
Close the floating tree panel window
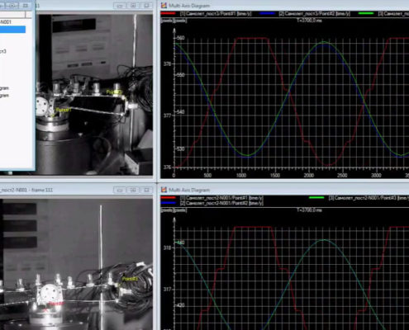(x=26, y=5)
